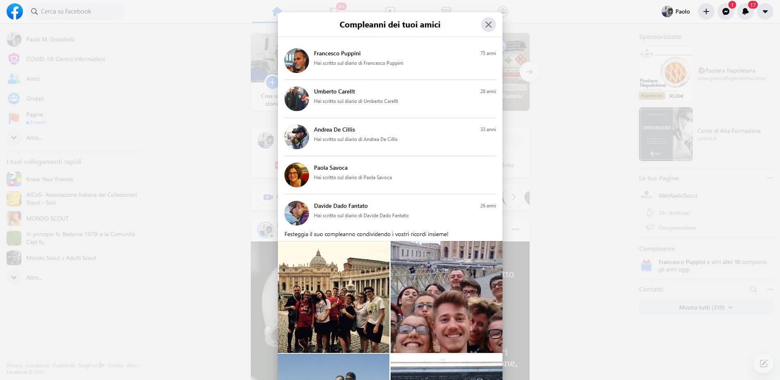Open Mondo Scout x Adulti Scout shortcut

pos(74,258)
